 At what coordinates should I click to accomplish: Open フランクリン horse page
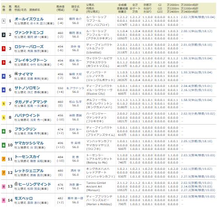point(25,129)
